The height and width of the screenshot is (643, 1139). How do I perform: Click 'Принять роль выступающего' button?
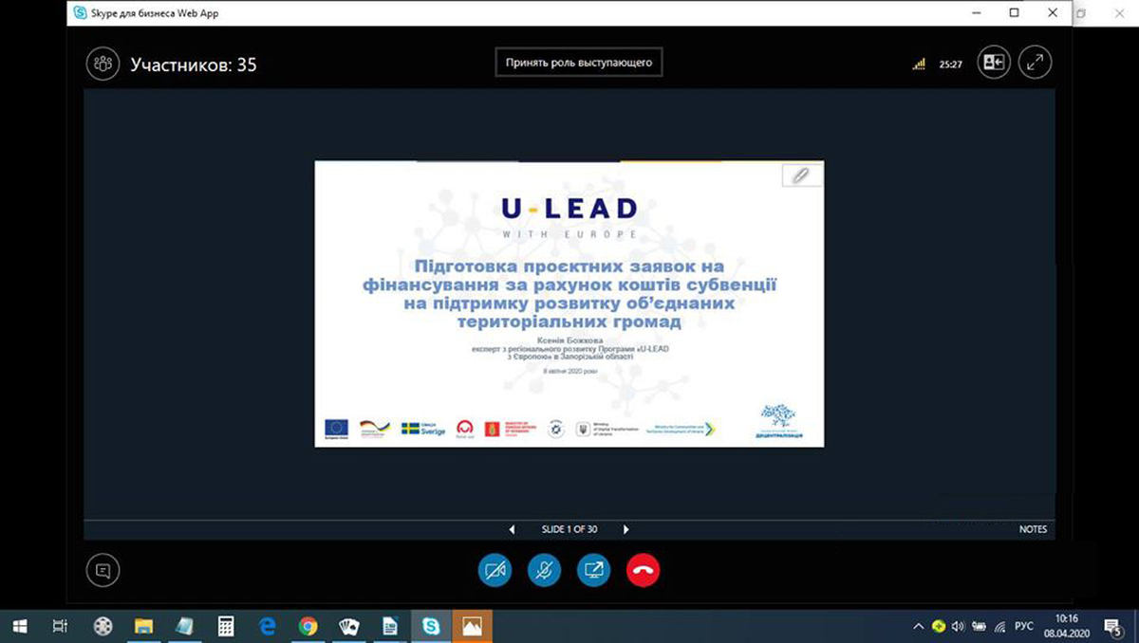(578, 63)
